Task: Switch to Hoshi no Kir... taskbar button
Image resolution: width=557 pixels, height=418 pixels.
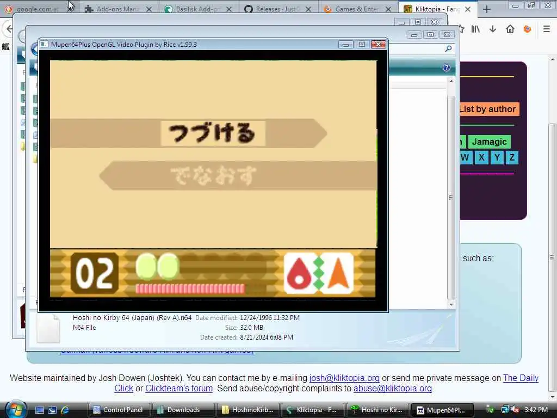Action: pyautogui.click(x=377, y=410)
